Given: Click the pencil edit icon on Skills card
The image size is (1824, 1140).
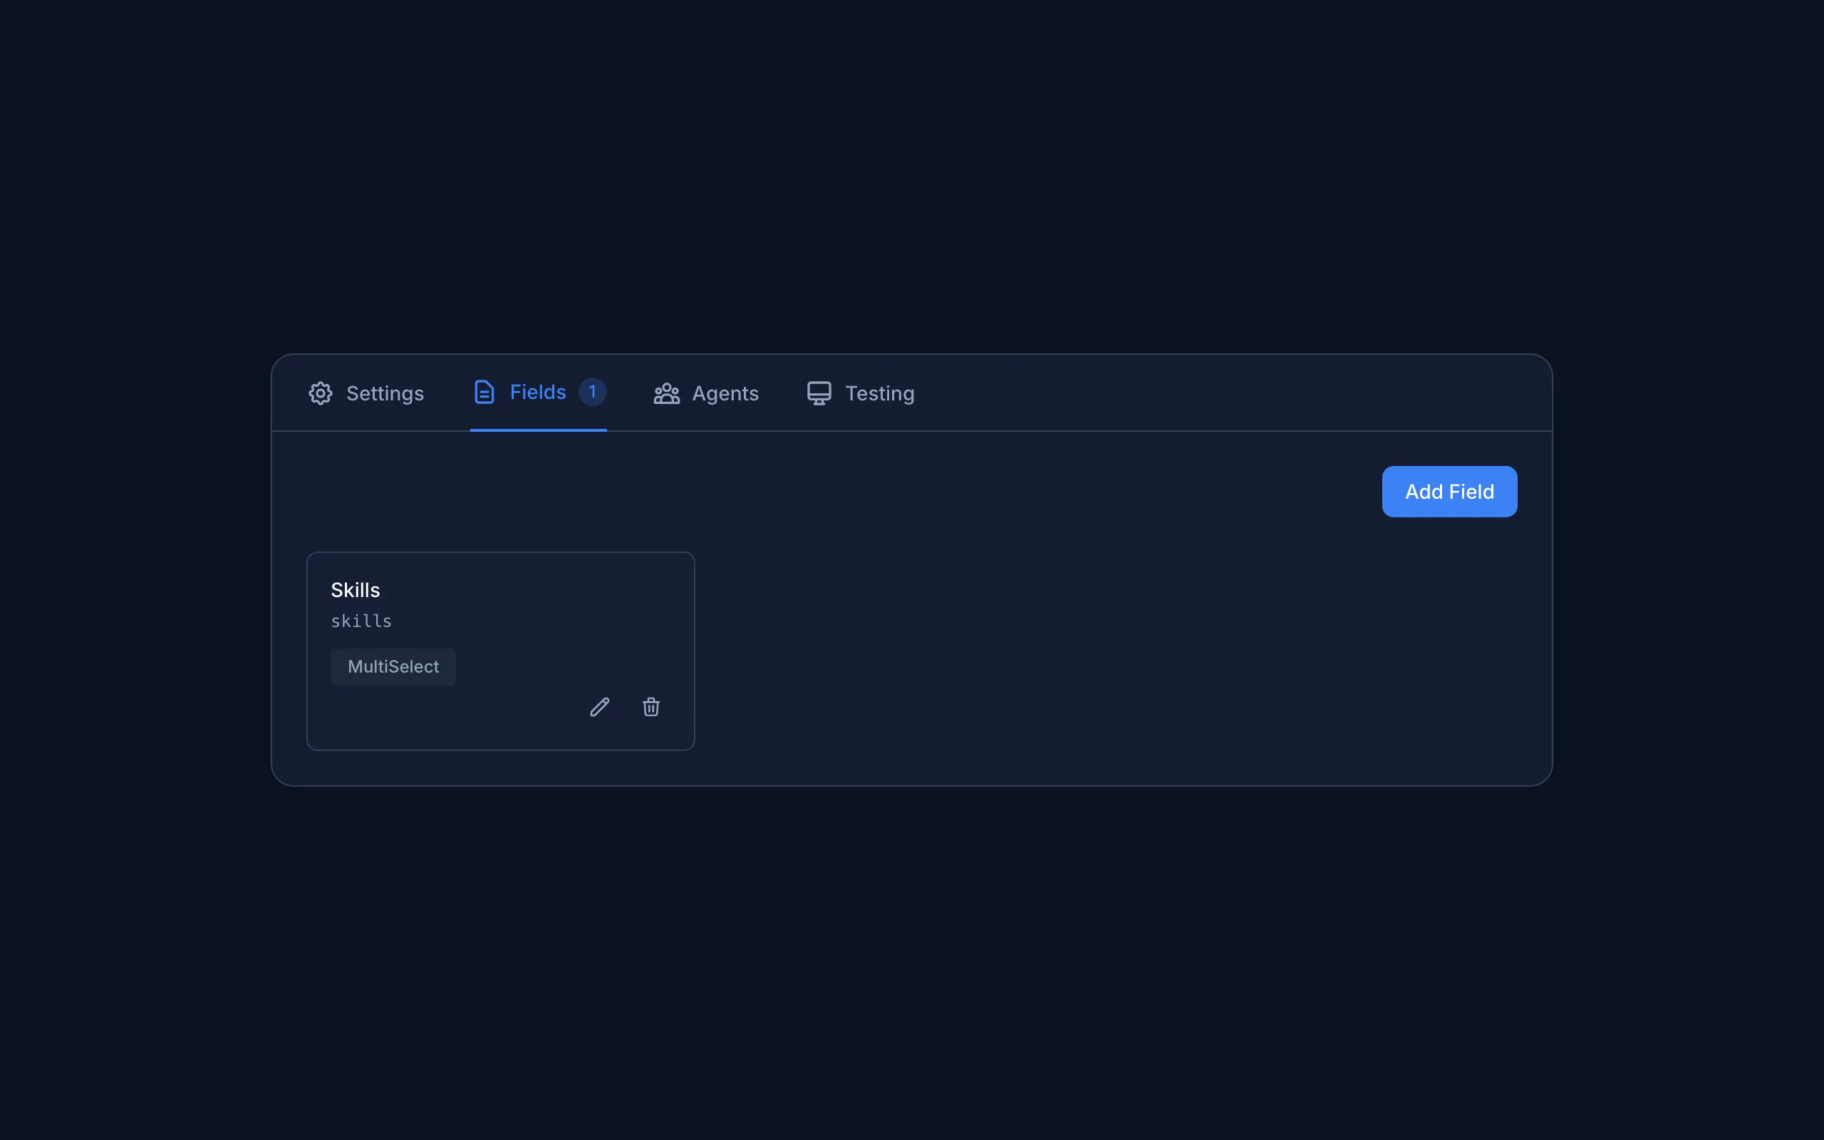Looking at the screenshot, I should coord(599,708).
